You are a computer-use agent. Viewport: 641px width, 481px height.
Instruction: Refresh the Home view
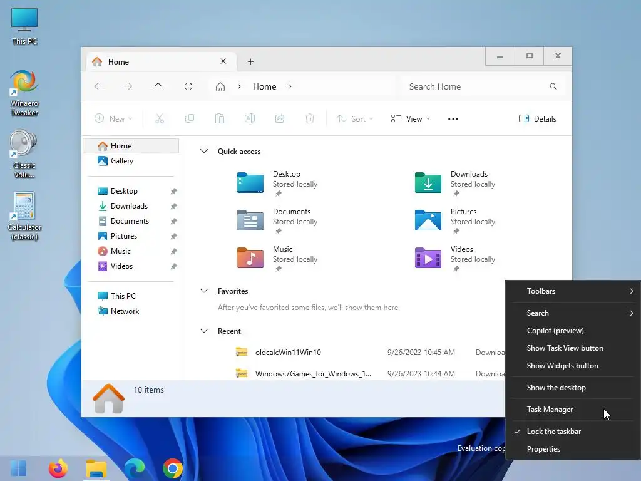tap(188, 86)
